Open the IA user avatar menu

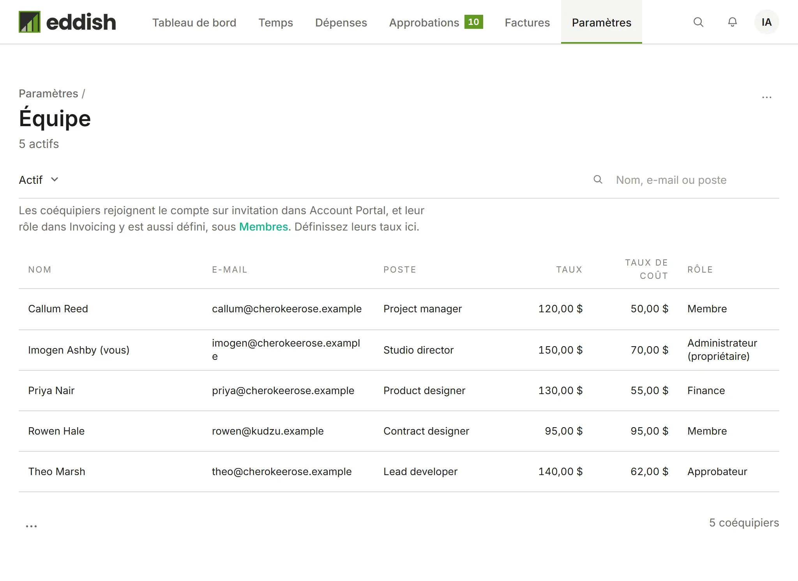[x=766, y=22]
